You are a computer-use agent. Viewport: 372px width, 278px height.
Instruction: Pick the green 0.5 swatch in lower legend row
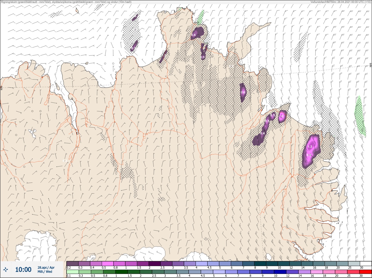(x=96, y=272)
